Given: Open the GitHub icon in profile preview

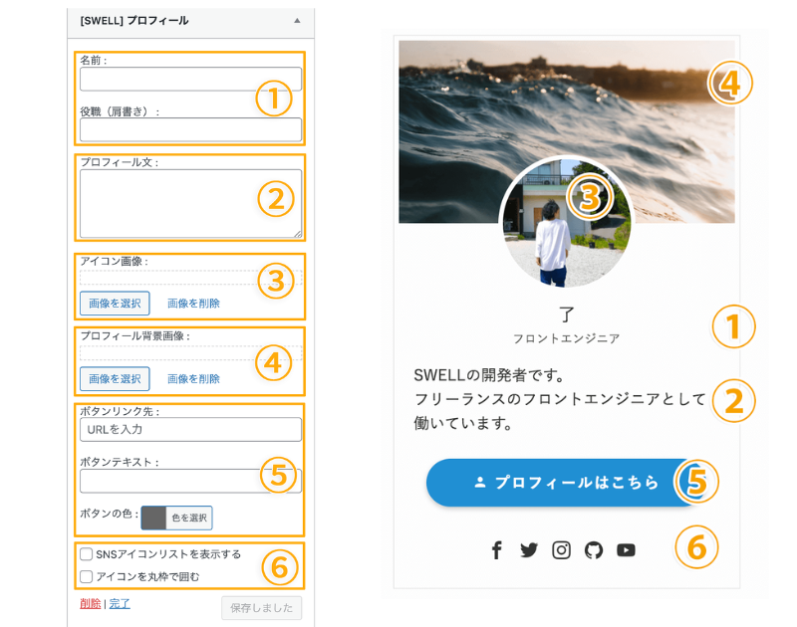Looking at the screenshot, I should click(x=594, y=550).
